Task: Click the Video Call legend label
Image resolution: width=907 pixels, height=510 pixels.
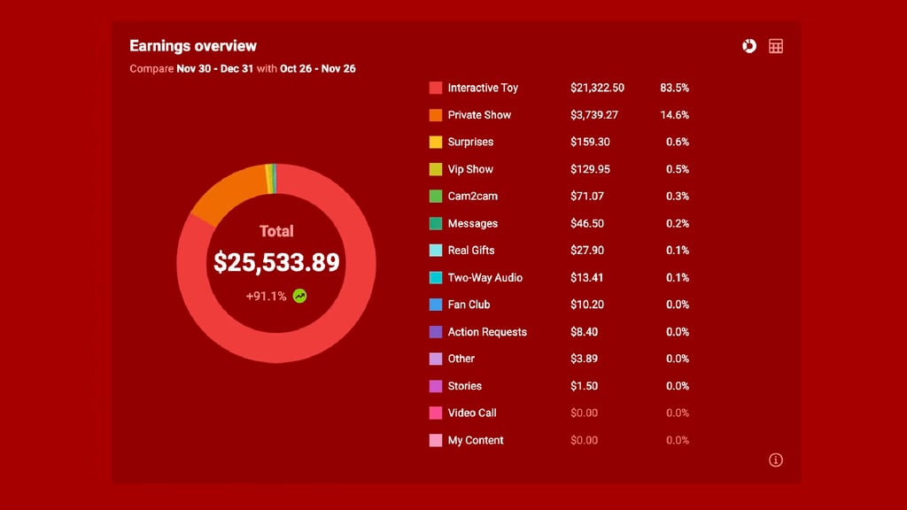Action: (x=471, y=413)
